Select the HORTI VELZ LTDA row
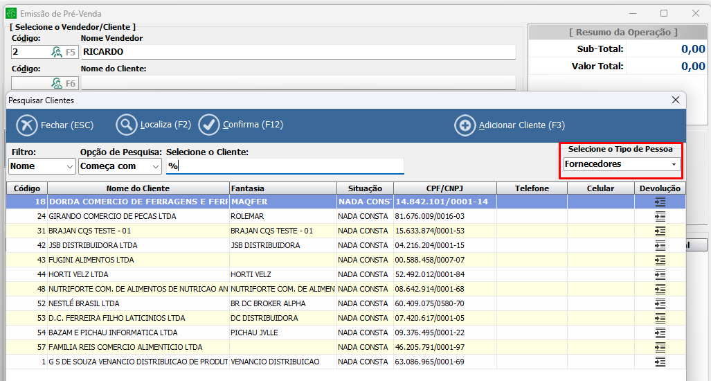The width and height of the screenshot is (711, 381). point(138,274)
